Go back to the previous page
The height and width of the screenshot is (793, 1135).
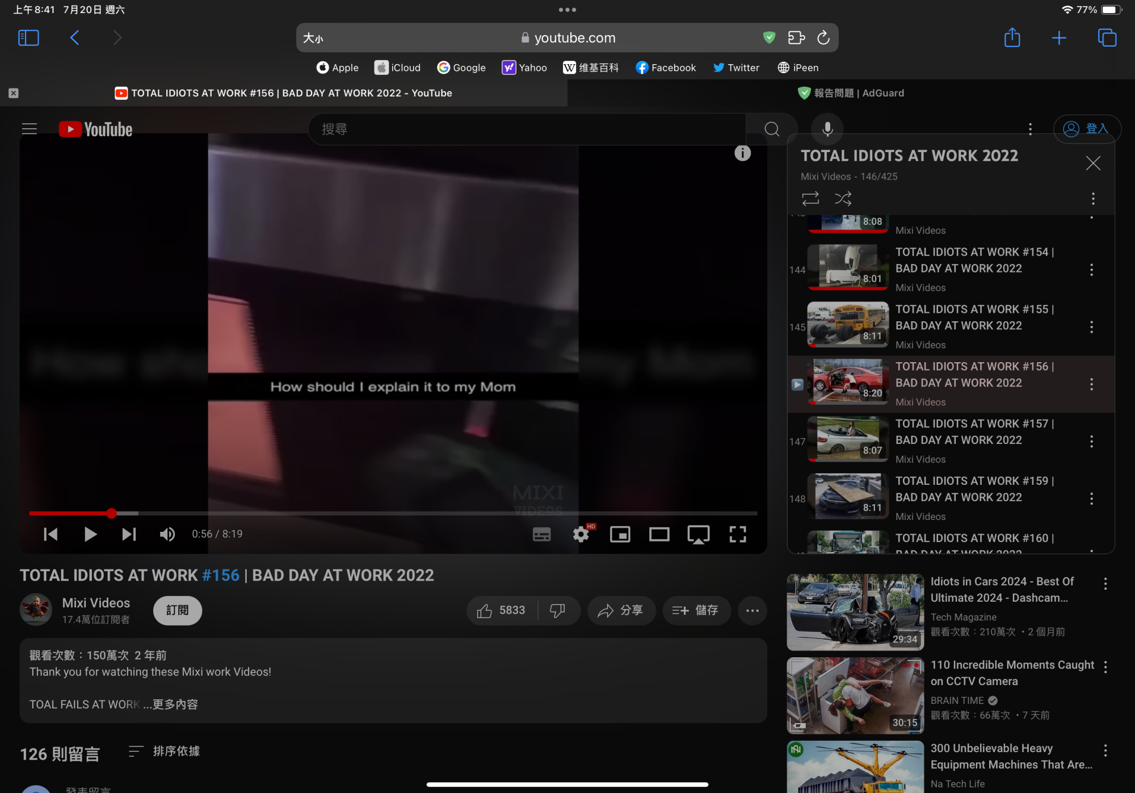pos(75,38)
